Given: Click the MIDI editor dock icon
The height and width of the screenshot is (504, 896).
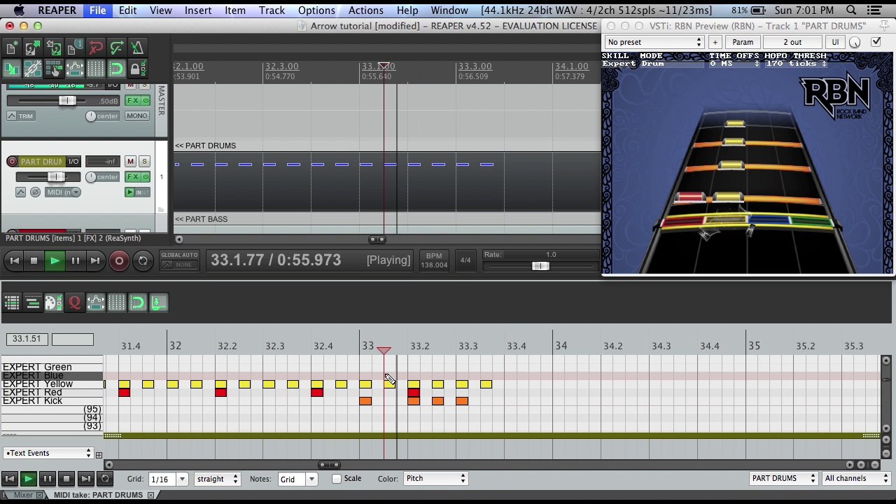Looking at the screenshot, I should point(158,302).
